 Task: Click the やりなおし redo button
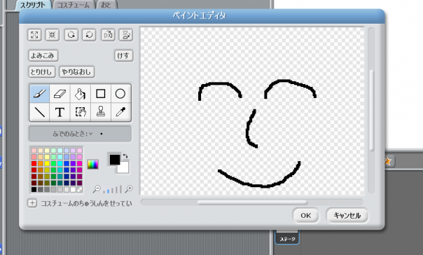click(76, 71)
